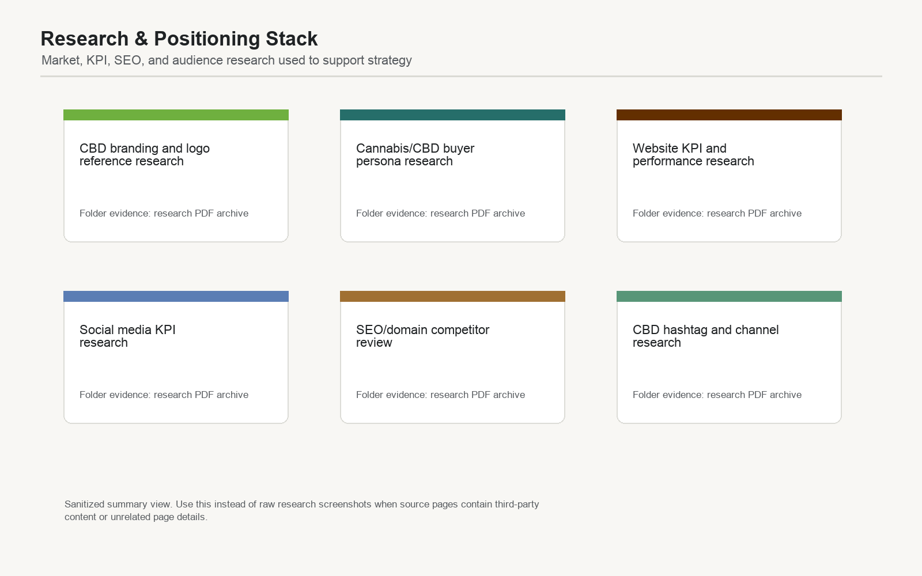Click the brown bar on Website KPI card
This screenshot has height=576, width=922.
(729, 115)
